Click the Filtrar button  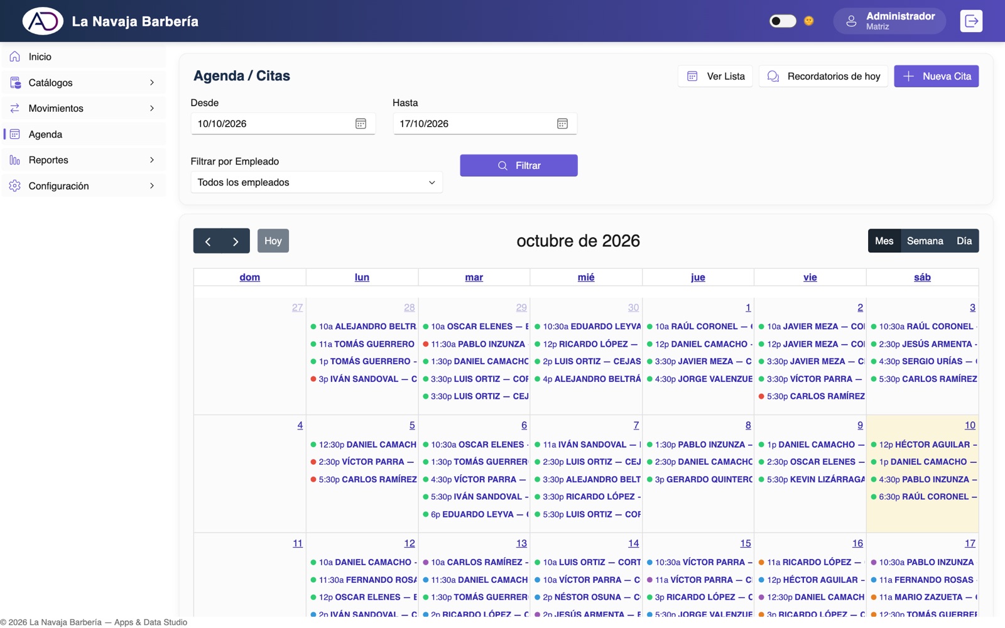coord(519,165)
